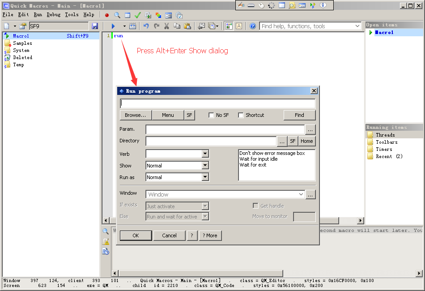The height and width of the screenshot is (291, 425).
Task: Open the Edit menu
Action: pyautogui.click(x=23, y=15)
